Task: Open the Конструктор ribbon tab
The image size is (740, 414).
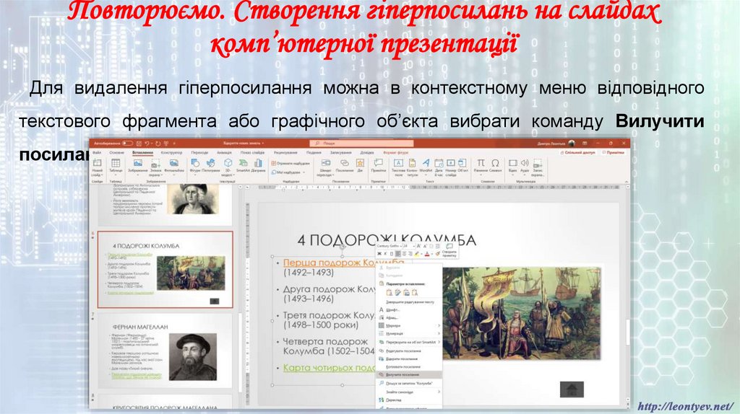Action: [x=171, y=153]
